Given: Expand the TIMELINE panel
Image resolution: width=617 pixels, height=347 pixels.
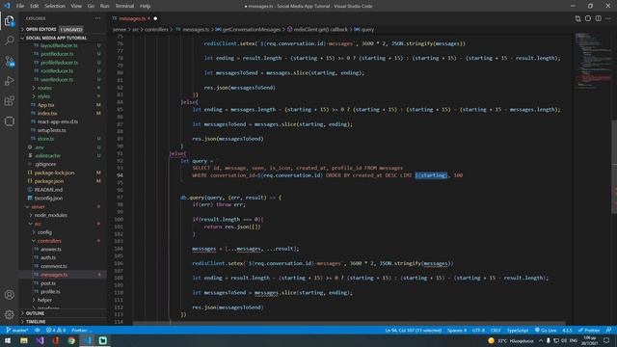Looking at the screenshot, I should tap(36, 321).
